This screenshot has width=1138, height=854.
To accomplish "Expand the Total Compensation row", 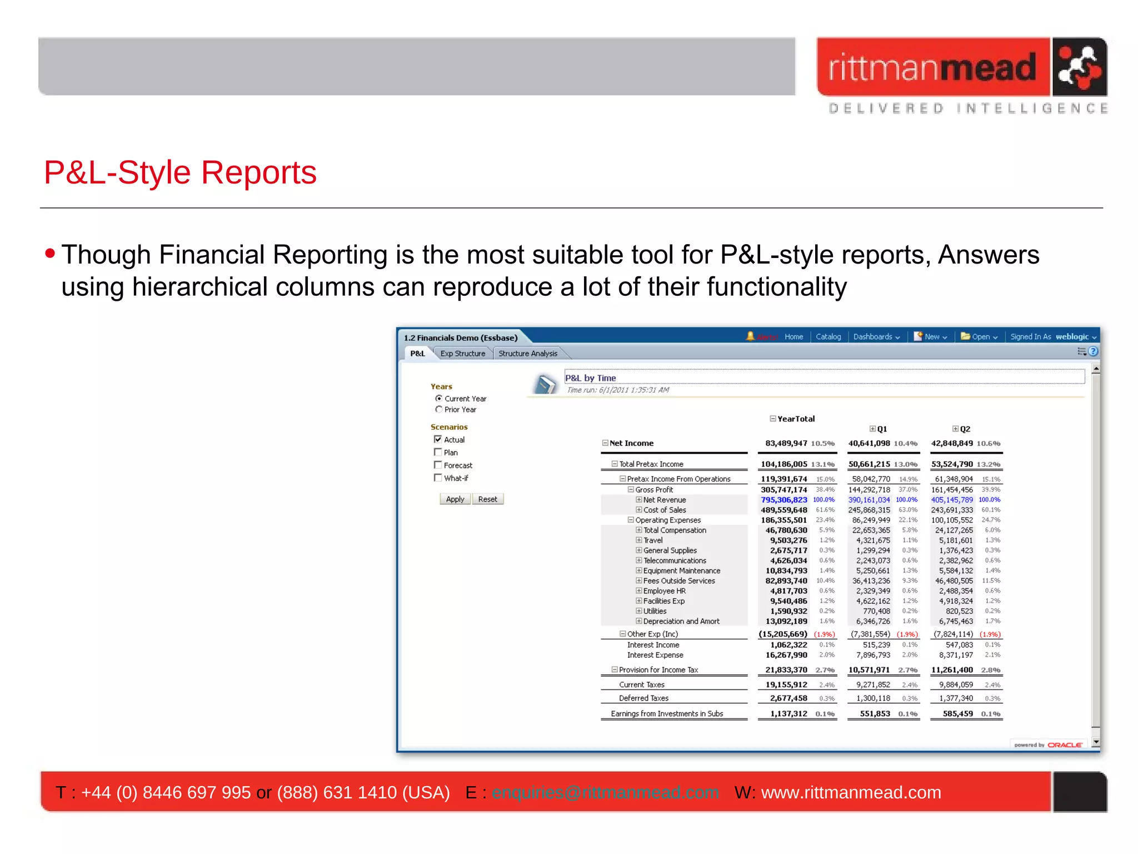I will click(639, 530).
